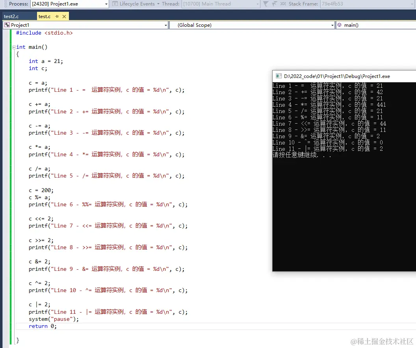Click the #include <stdio.h> line
Screen dimensions: 416x348
[44, 33]
